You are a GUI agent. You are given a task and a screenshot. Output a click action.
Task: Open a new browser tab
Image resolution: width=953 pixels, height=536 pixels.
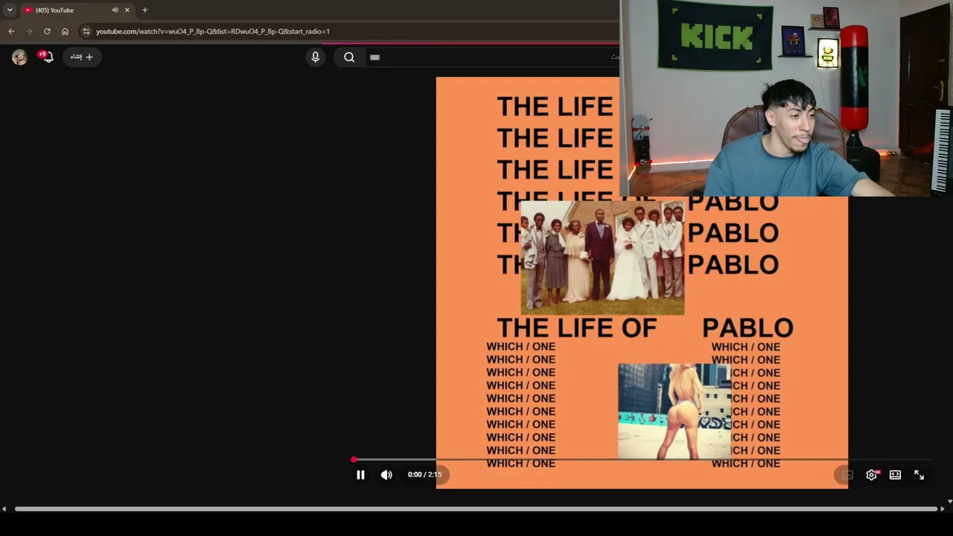pyautogui.click(x=145, y=10)
